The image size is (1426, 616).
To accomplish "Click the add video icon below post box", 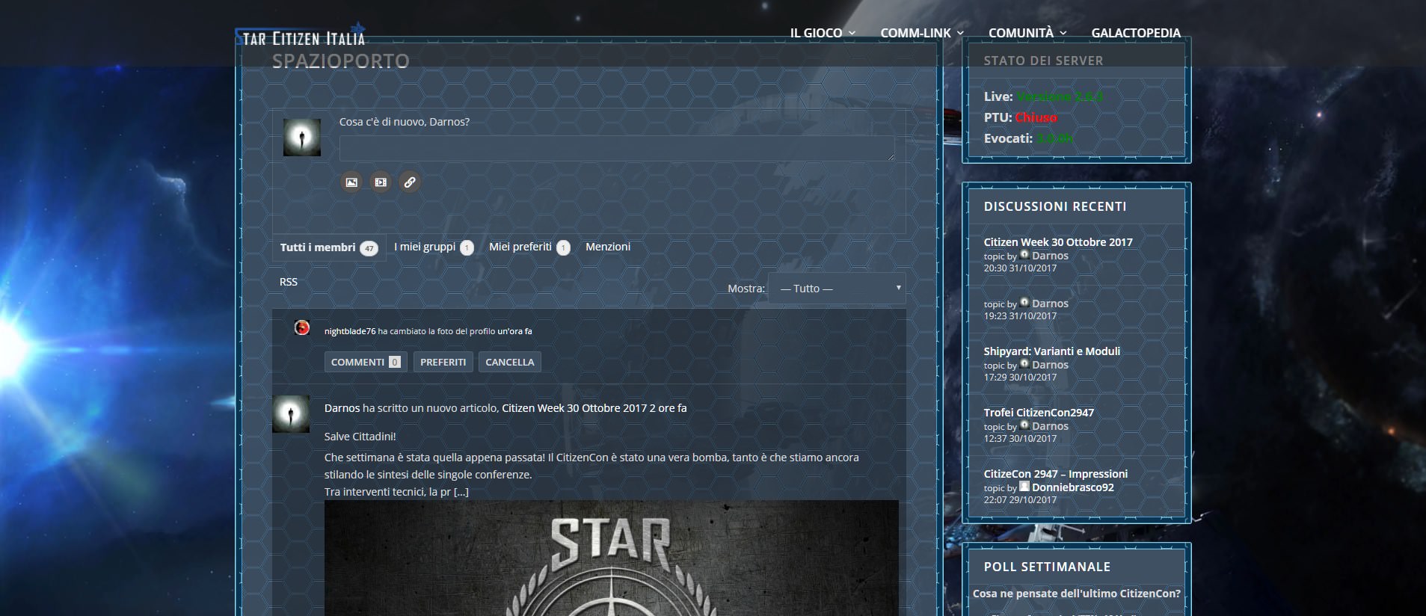I will 381,182.
